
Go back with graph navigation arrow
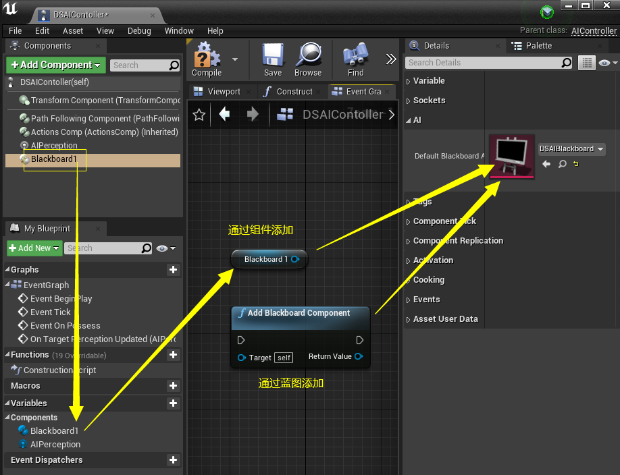pyautogui.click(x=224, y=114)
